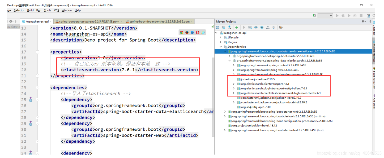
Task: Debug the selected configuration
Action: pyautogui.click(x=343, y=16)
